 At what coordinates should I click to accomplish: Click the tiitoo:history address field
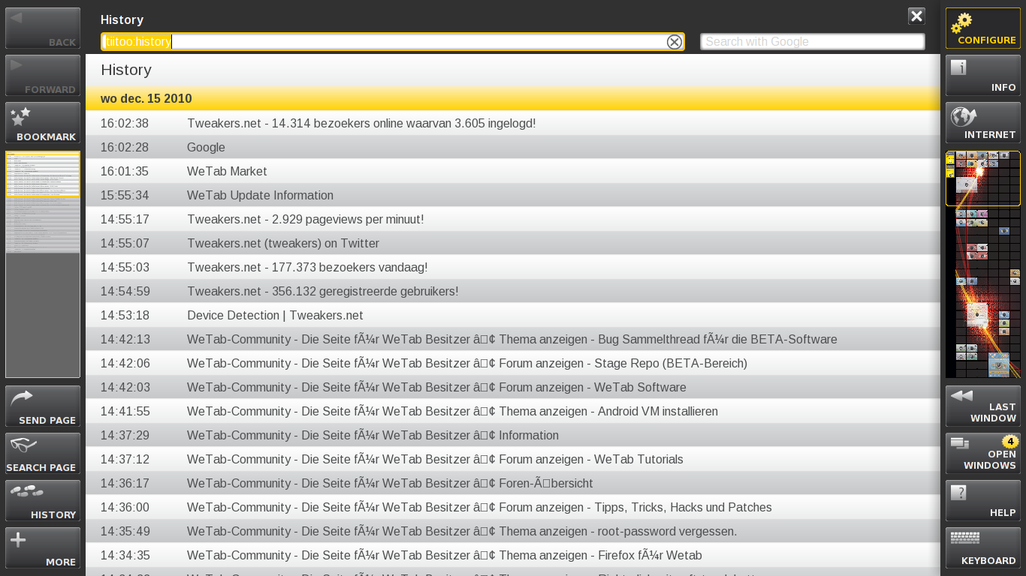point(393,42)
